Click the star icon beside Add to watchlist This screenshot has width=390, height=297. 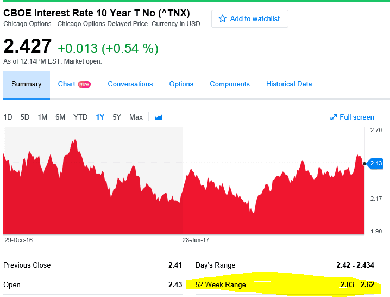coord(222,18)
